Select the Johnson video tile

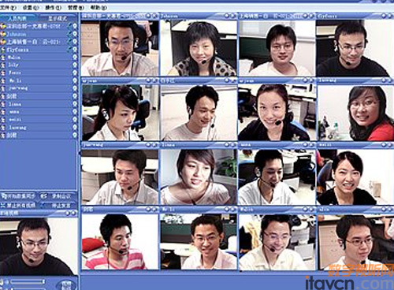199,48
